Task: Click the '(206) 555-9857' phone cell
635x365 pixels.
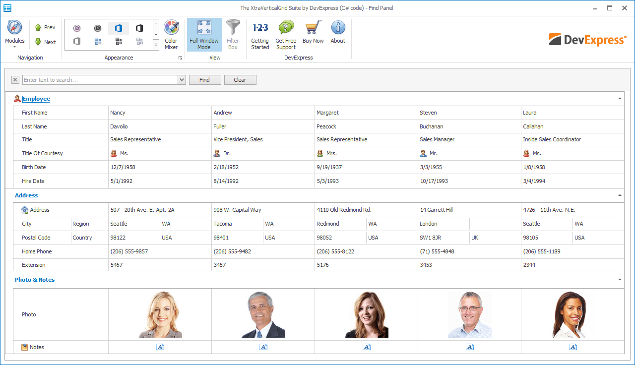Action: 160,251
